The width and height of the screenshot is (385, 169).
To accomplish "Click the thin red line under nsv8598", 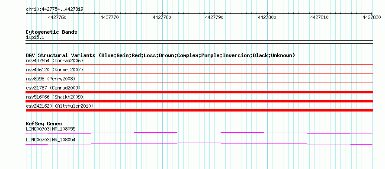I will click(x=199, y=83).
